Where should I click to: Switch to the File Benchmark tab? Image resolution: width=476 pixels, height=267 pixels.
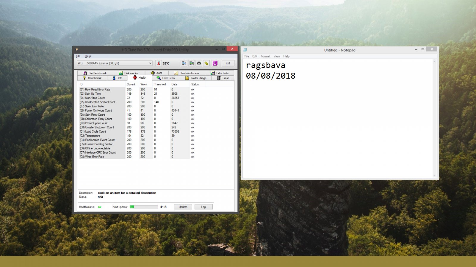95,73
